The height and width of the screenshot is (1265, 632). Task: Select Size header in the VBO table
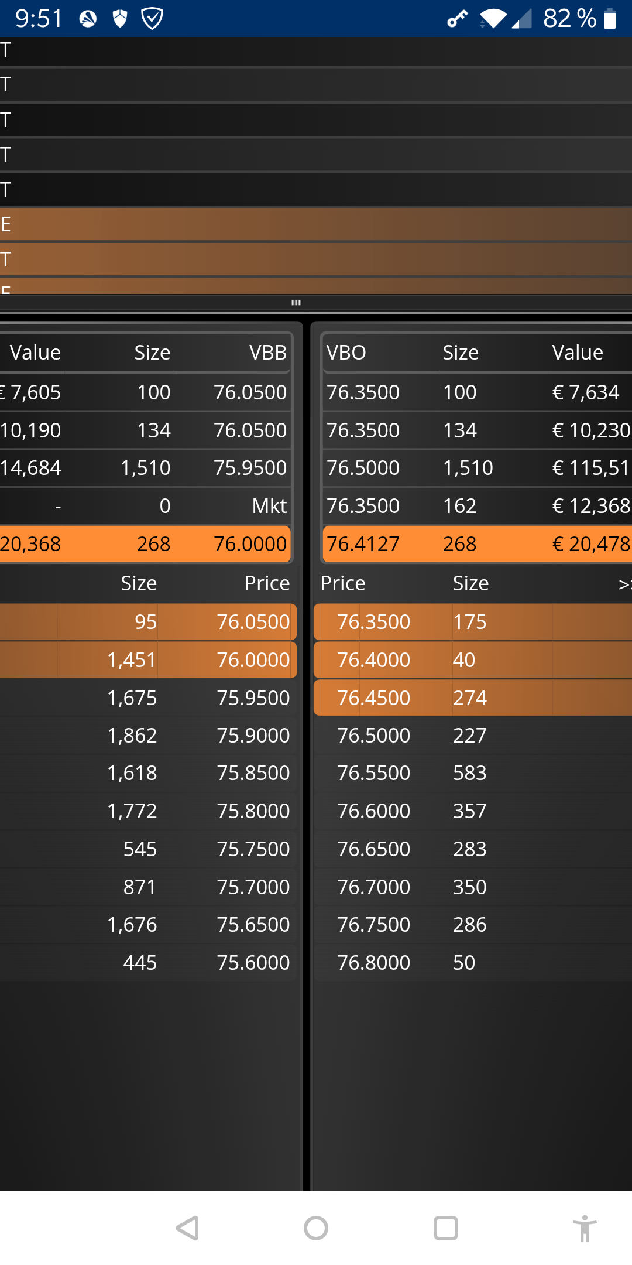point(461,353)
